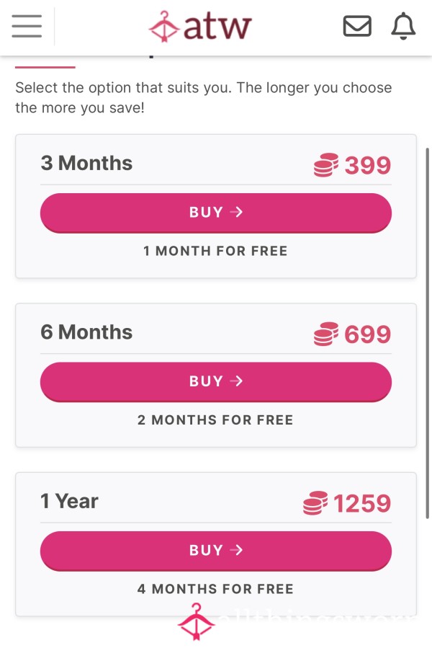Click the coins icon beside 399
Viewport: 432px width, 661px height.
(x=326, y=165)
